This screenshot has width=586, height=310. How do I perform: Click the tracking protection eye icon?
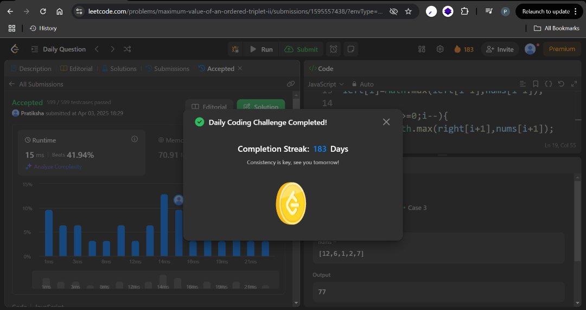tap(393, 11)
